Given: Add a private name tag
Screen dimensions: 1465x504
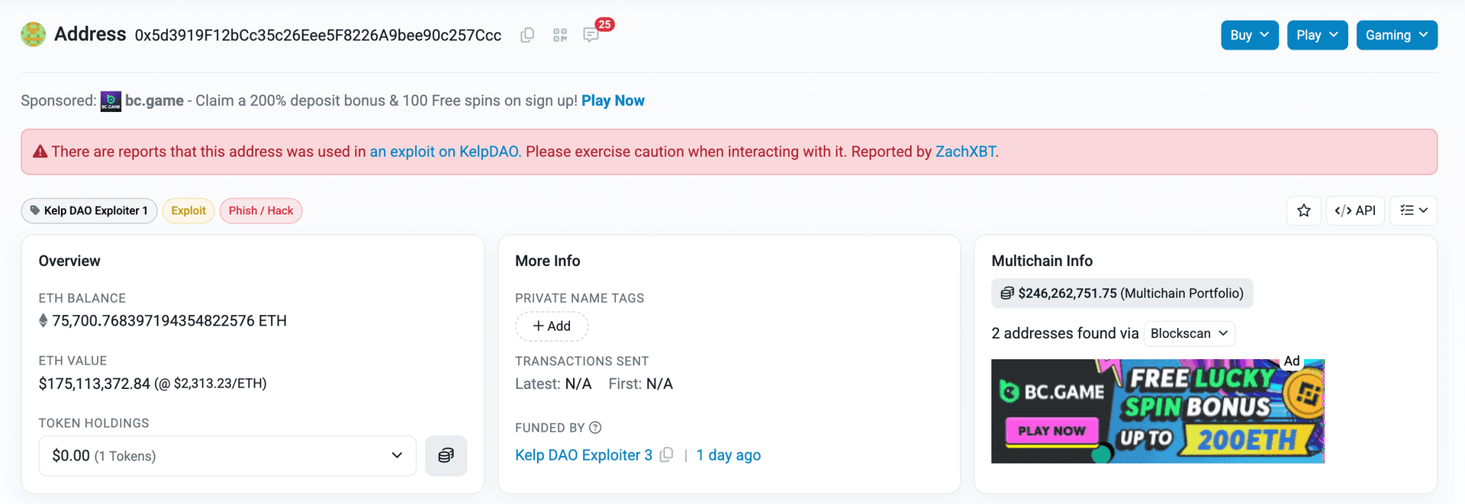Looking at the screenshot, I should (x=552, y=326).
